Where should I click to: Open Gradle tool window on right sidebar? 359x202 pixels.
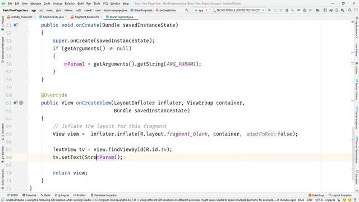point(357,68)
